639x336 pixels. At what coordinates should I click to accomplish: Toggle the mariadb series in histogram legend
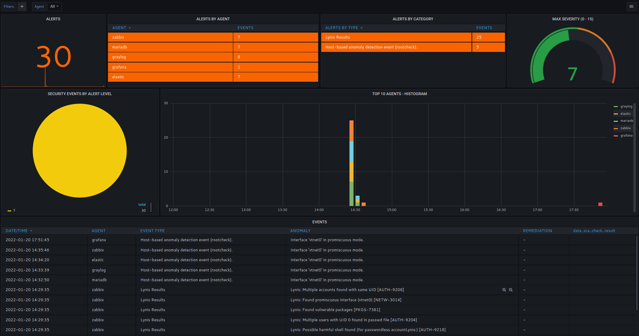tap(626, 121)
